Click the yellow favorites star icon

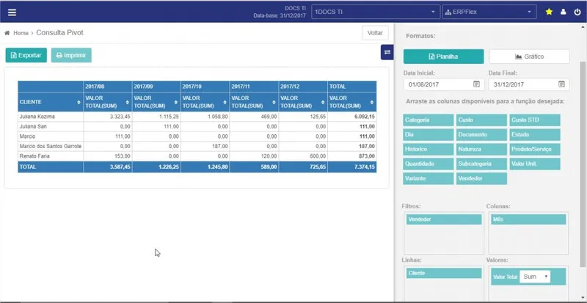pos(549,12)
